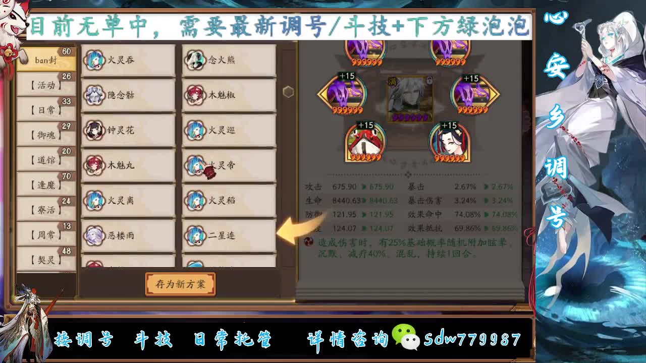The height and width of the screenshot is (363, 646).
Task: Select the 木魅椒 preset entry
Action: (229, 95)
